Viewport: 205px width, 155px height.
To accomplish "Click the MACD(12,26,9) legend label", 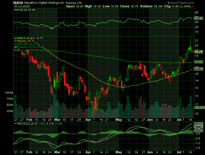I will pyautogui.click(x=28, y=123).
